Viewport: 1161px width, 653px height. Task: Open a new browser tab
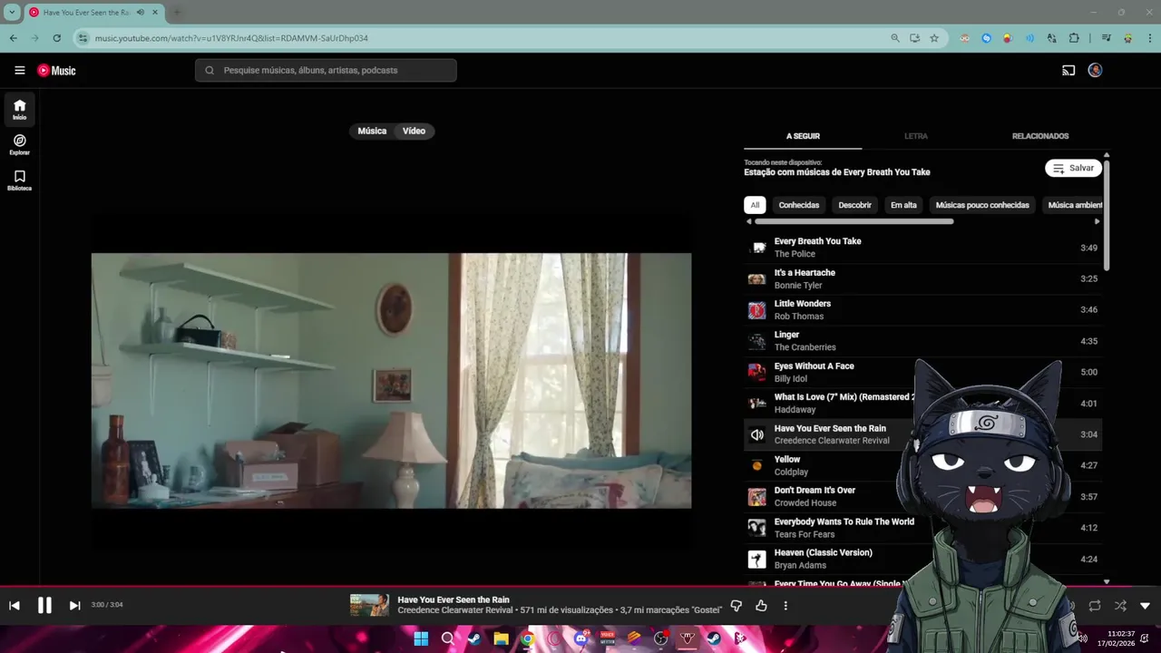point(177,13)
